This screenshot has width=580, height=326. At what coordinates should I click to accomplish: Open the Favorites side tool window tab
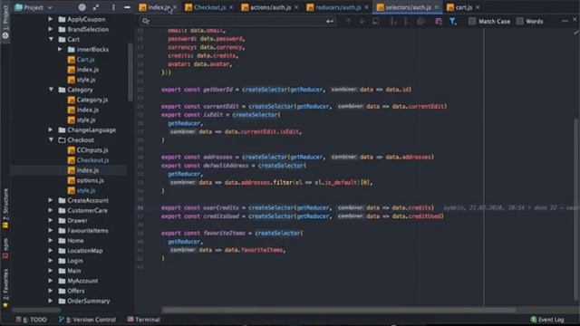5,288
